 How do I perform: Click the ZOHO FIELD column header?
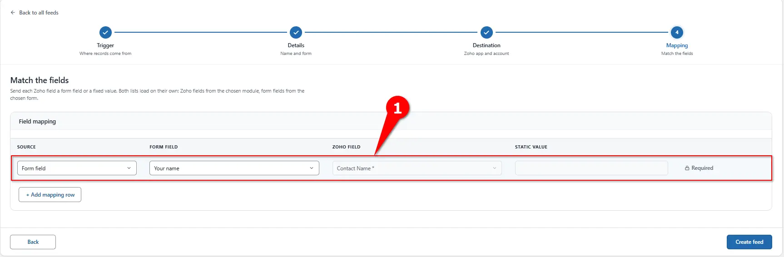click(346, 147)
